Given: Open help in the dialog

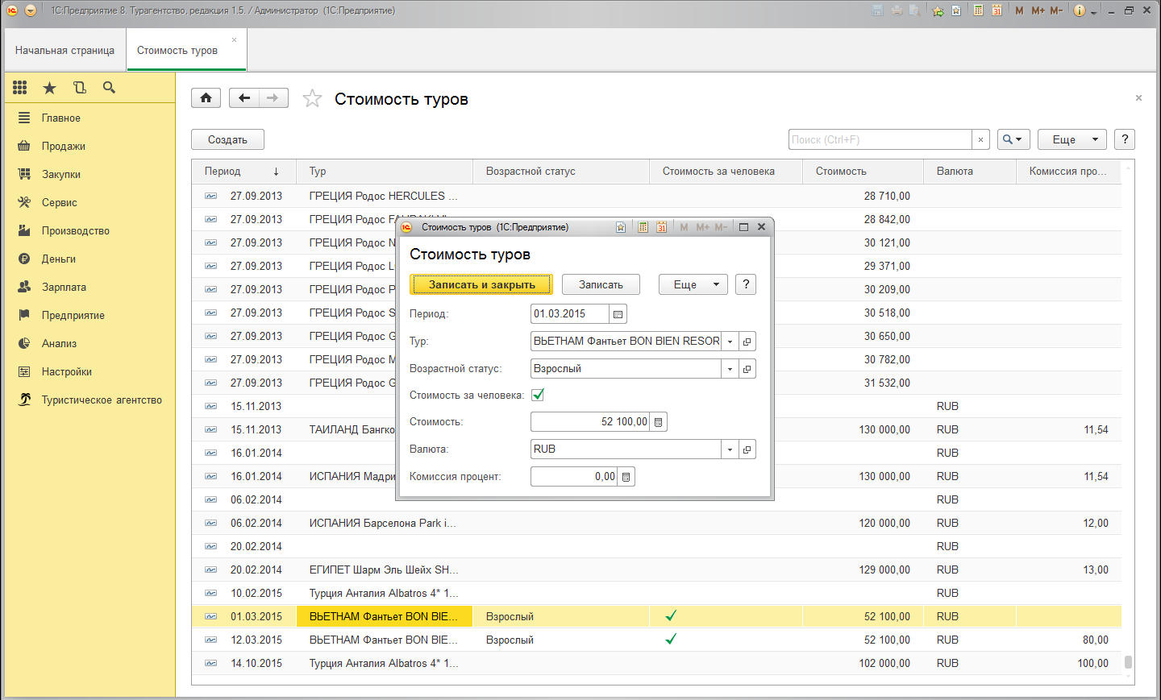Looking at the screenshot, I should pyautogui.click(x=746, y=284).
